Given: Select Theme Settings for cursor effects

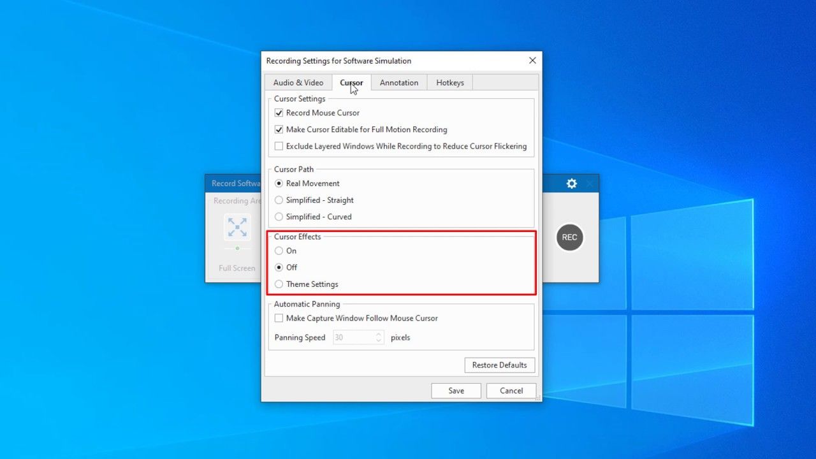Looking at the screenshot, I should click(279, 284).
